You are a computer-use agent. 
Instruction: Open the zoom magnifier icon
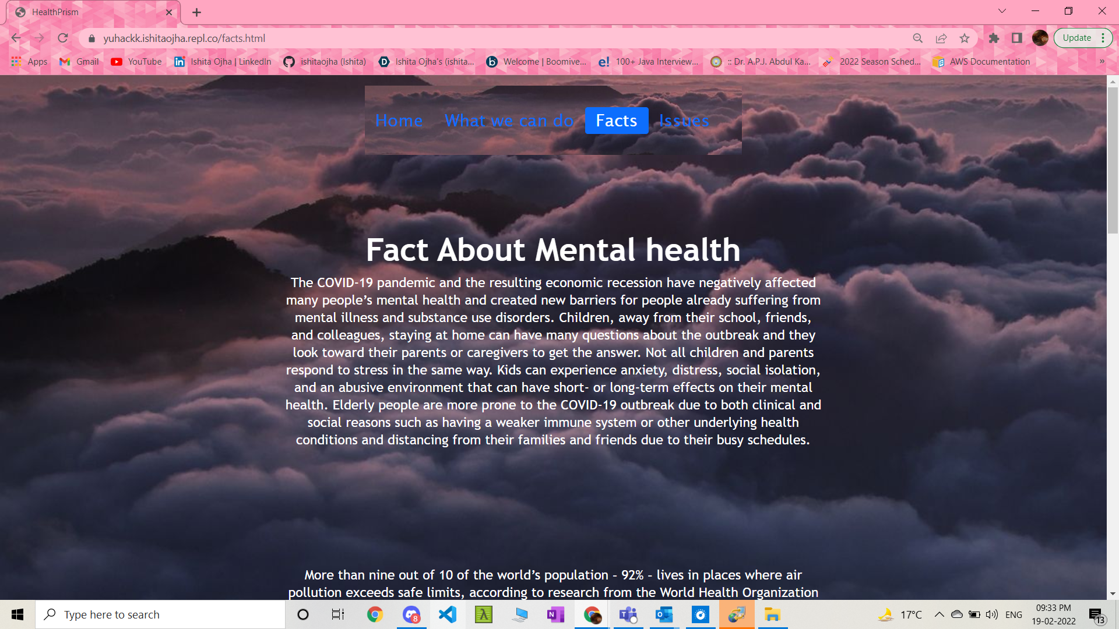coord(918,38)
